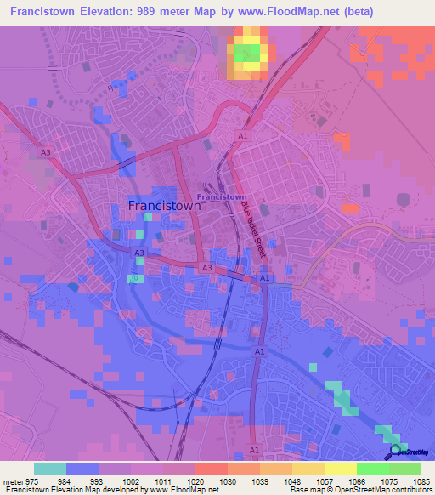Click the small bold Francistown station label
Image resolution: width=435 pixels, height=495 pixels.
[x=222, y=197]
